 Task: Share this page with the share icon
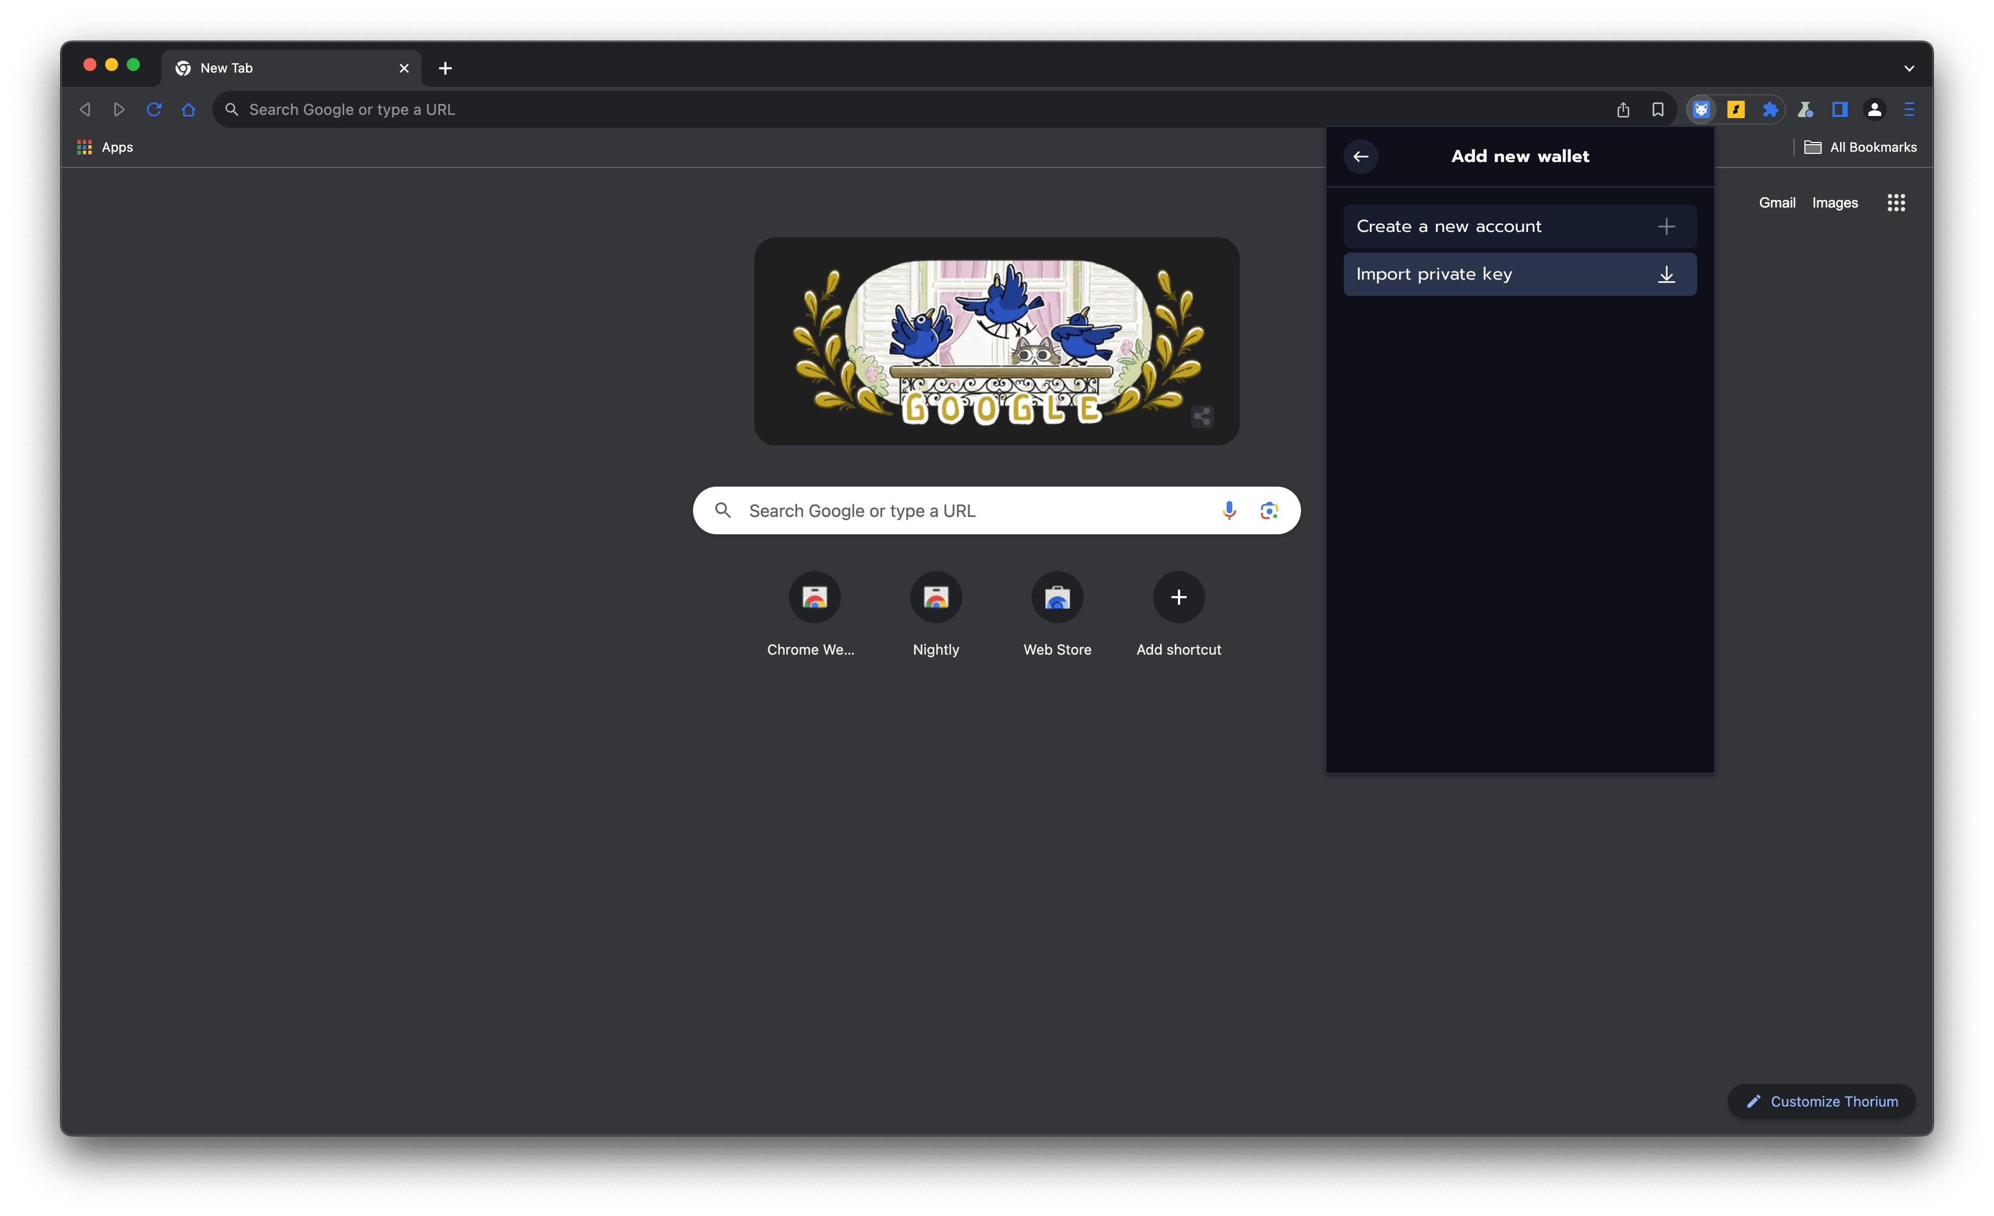click(x=1622, y=109)
